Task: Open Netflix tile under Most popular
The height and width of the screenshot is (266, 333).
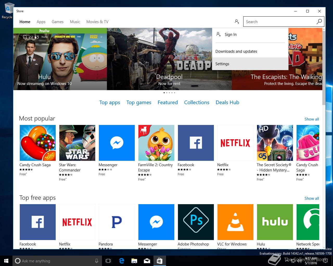Action: (x=235, y=143)
